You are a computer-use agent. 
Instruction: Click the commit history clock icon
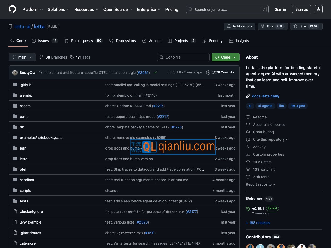coord(208,72)
